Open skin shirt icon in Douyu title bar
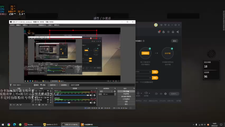225x127 pixels. click(165, 25)
